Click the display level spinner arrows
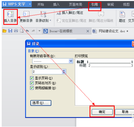The image size is (134, 127). (x=64, y=72)
